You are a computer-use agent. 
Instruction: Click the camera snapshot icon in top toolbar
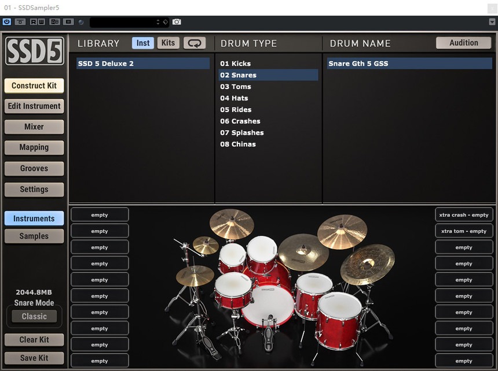click(177, 22)
